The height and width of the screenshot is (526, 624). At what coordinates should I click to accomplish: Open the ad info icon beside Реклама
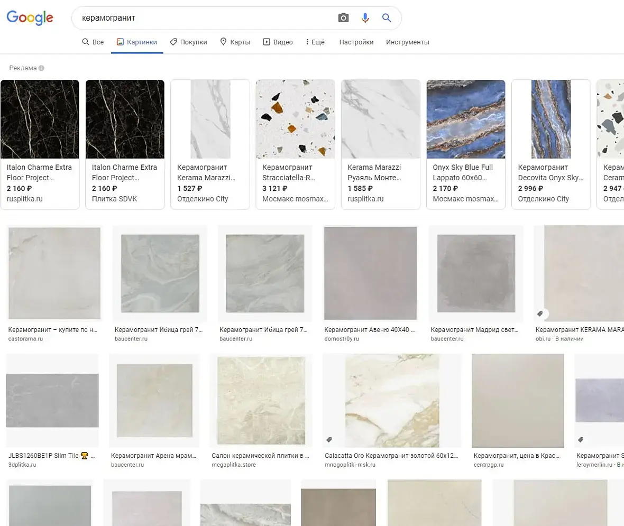[41, 68]
